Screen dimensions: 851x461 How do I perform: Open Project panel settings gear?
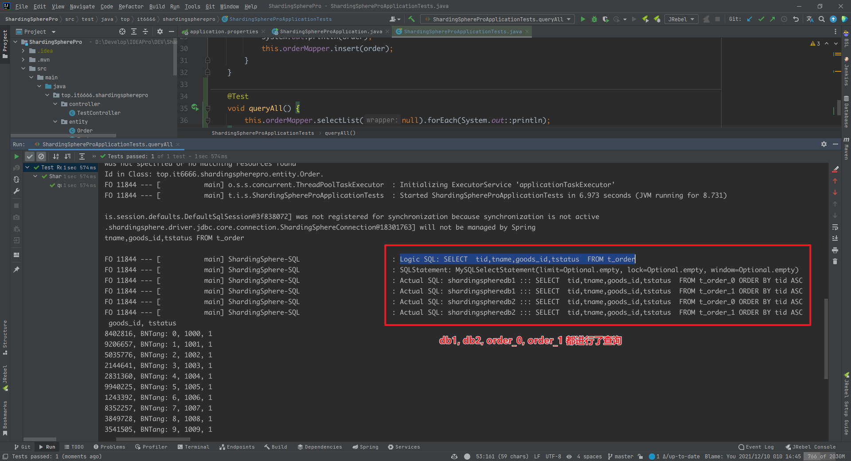tap(160, 31)
